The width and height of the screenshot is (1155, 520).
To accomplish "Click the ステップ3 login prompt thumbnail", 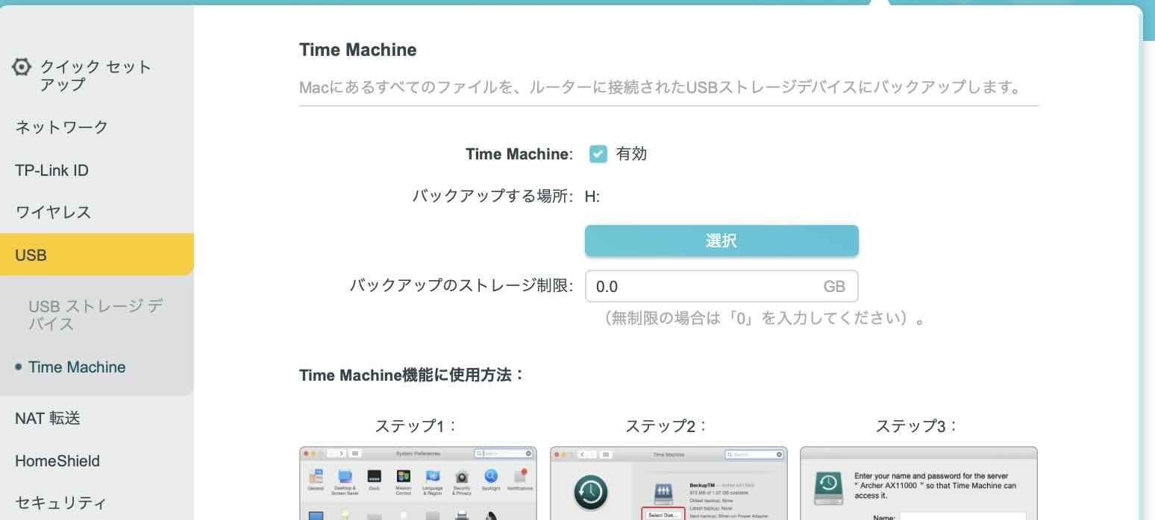I will click(918, 483).
